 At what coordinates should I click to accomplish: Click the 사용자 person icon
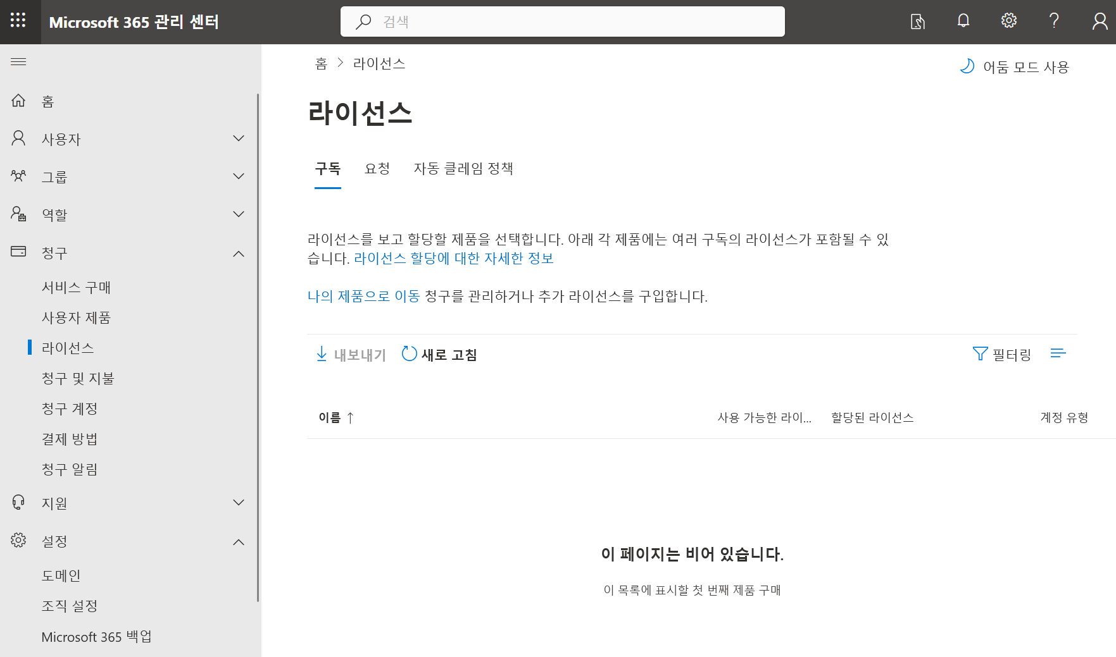click(18, 138)
